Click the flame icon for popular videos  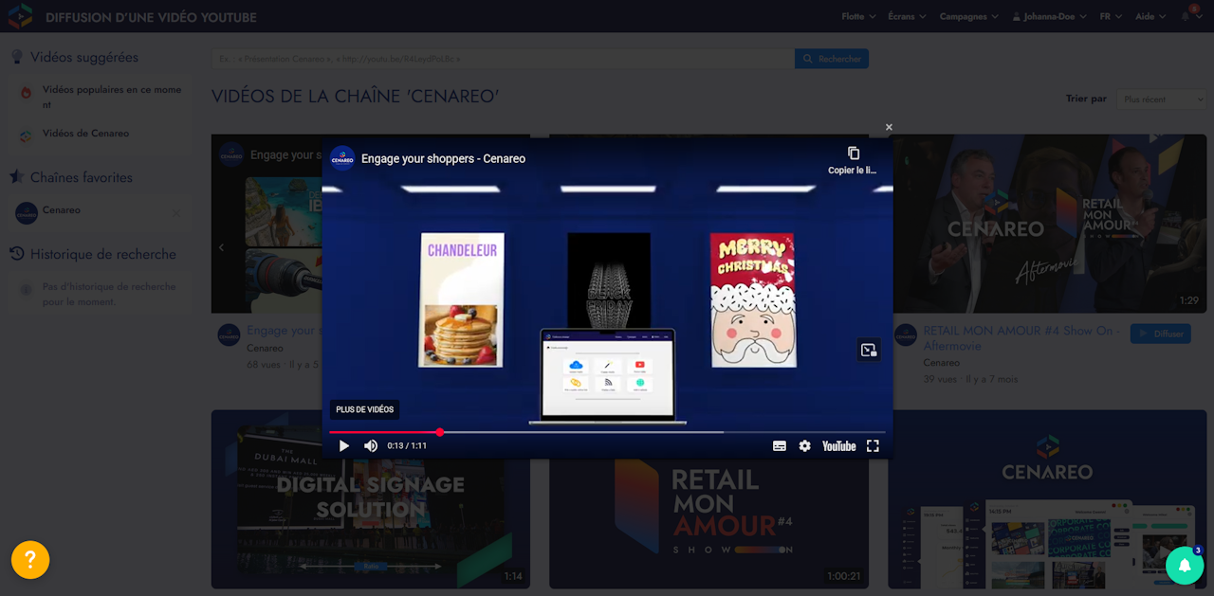[27, 93]
